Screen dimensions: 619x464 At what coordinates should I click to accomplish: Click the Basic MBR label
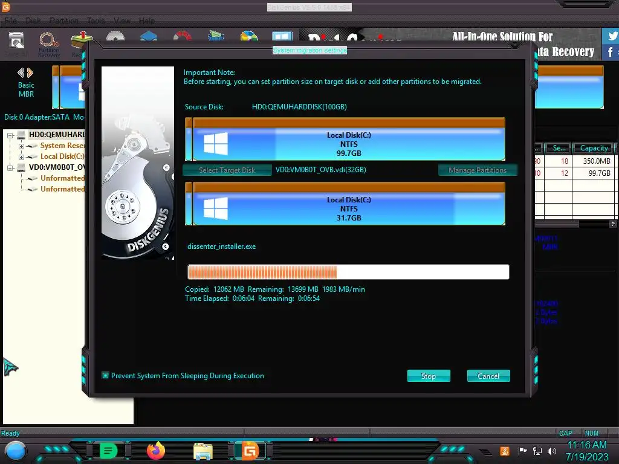pyautogui.click(x=26, y=89)
